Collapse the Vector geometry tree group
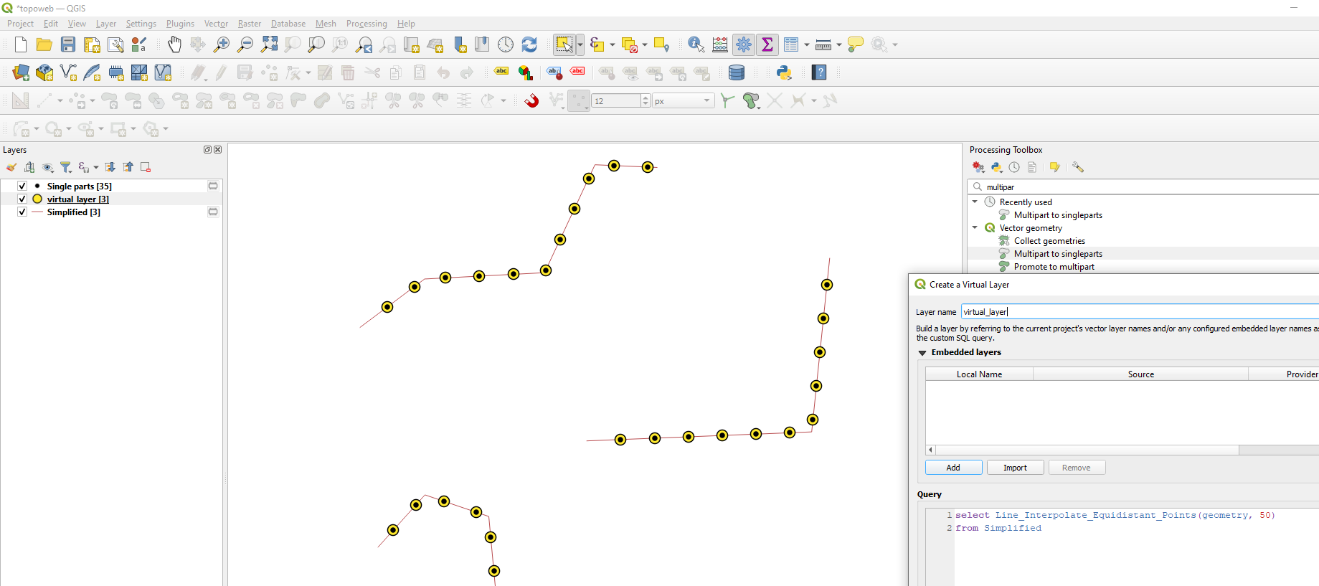Screen dimensions: 1319x586 975,227
